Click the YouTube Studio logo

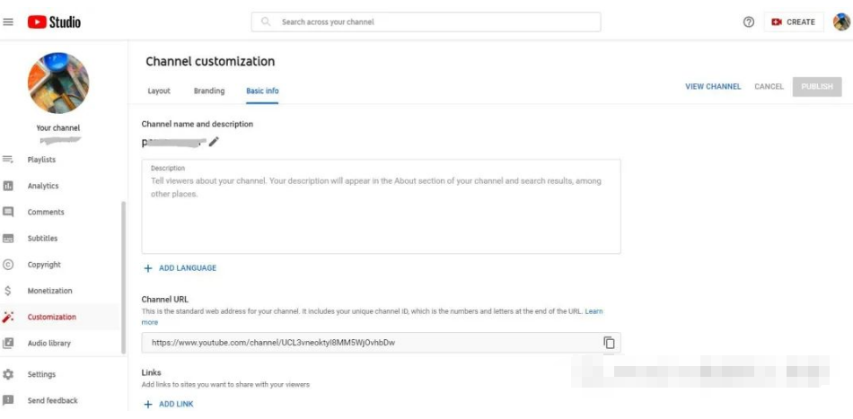54,22
